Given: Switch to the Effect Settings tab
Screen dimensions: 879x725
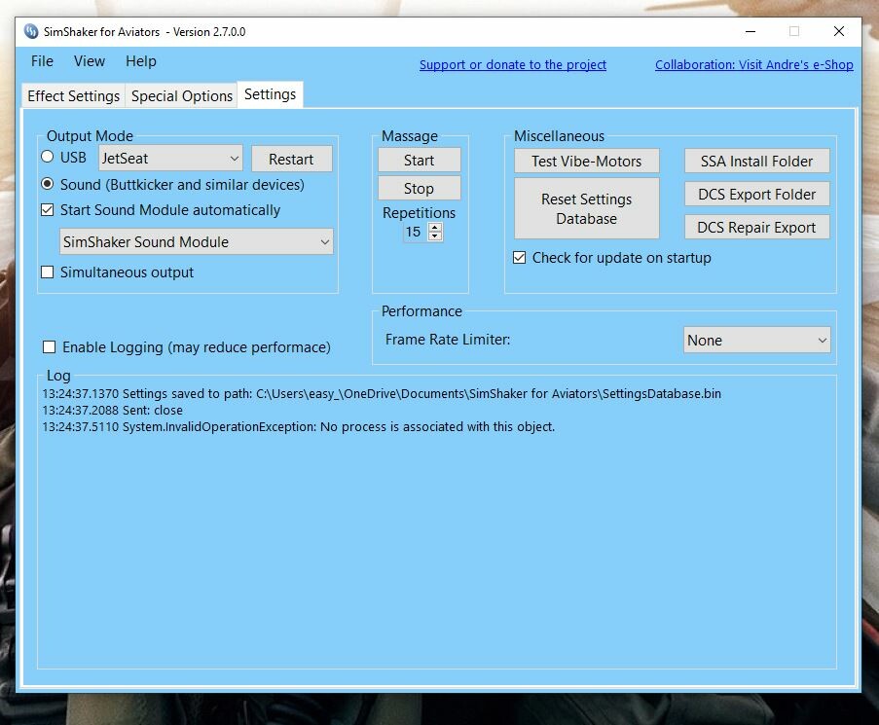Looking at the screenshot, I should pyautogui.click(x=73, y=95).
